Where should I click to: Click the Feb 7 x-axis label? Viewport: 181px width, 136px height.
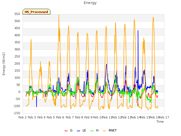click(70, 117)
